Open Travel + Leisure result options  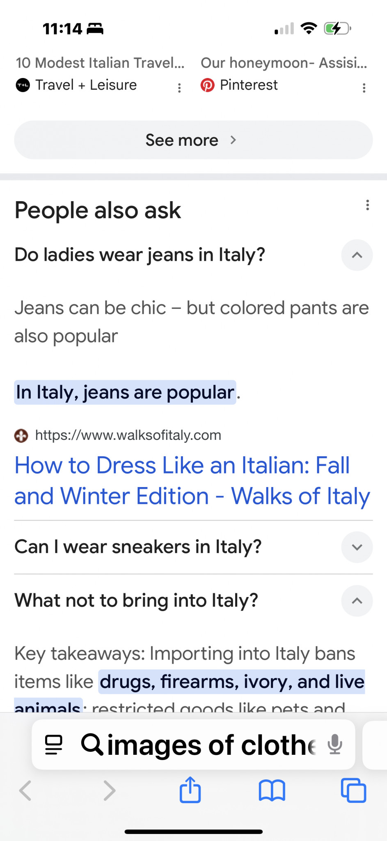point(179,87)
